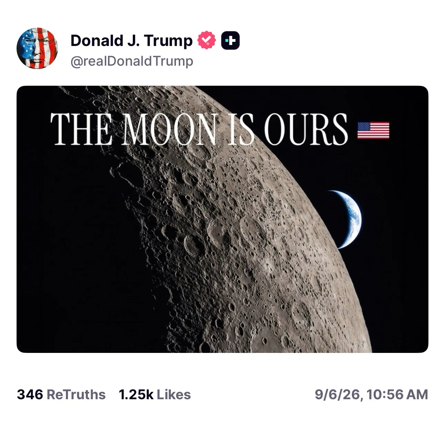Image resolution: width=445 pixels, height=421 pixels.
Task: Click the 10:56 AM time text
Action: click(397, 394)
